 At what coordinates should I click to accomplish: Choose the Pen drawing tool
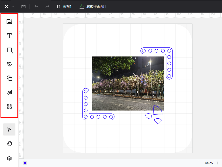click(9, 64)
